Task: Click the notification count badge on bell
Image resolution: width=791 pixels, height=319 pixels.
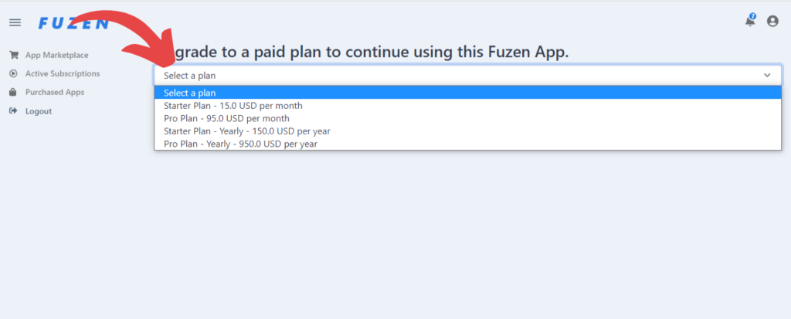Action: click(x=752, y=16)
